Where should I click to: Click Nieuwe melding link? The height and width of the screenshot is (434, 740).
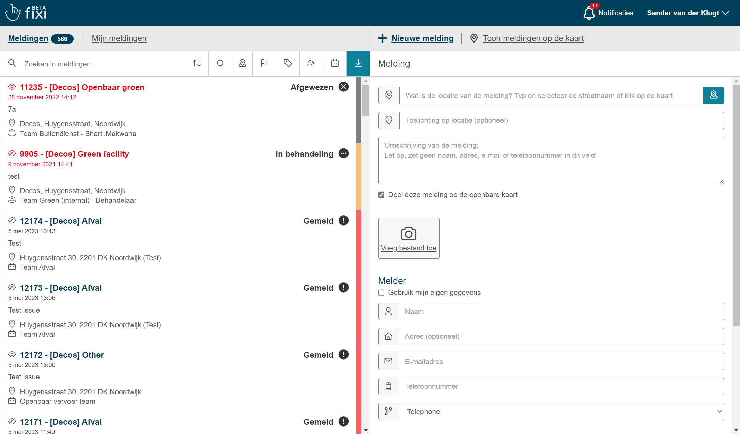(x=422, y=38)
